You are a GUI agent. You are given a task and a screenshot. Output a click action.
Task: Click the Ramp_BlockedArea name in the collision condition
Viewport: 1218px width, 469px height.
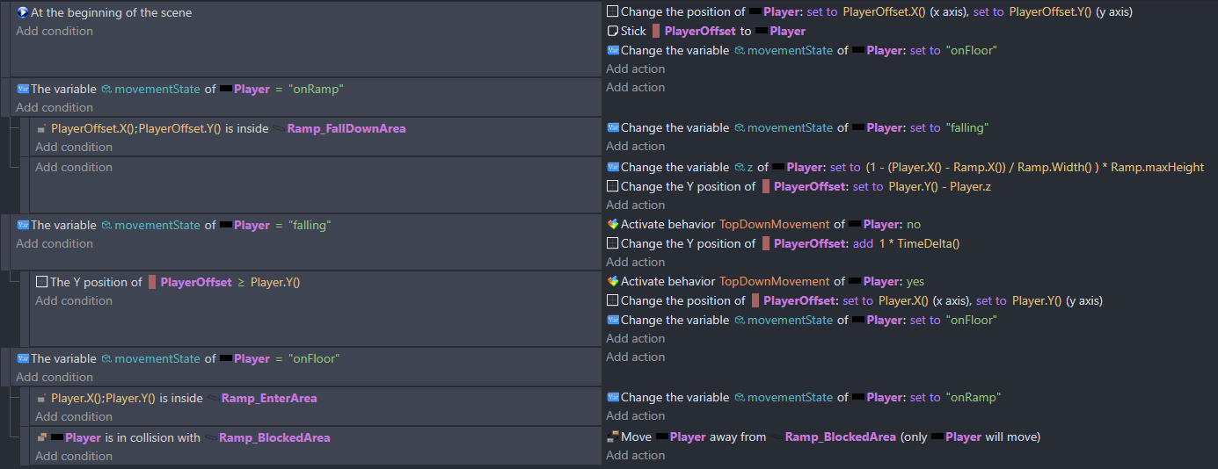274,437
